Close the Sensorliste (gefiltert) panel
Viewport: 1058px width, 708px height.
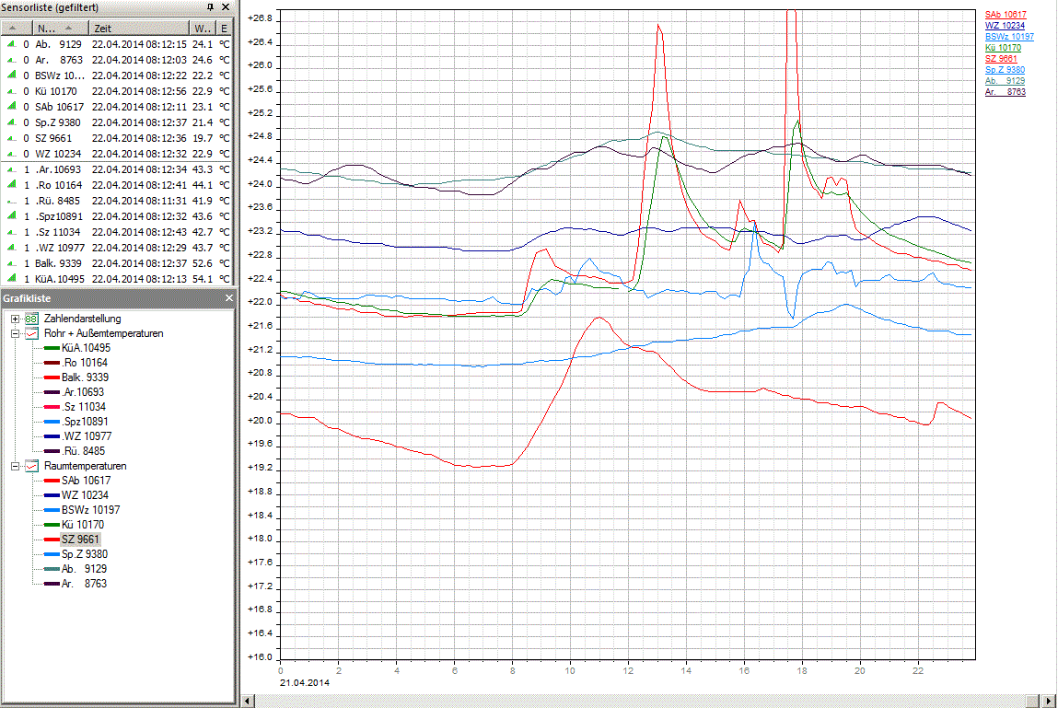(x=226, y=6)
